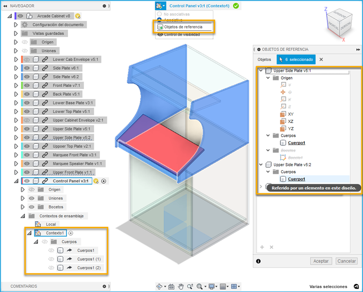Collapse Contextos de ensamblaje folder
This screenshot has height=292, width=363.
coord(23,216)
